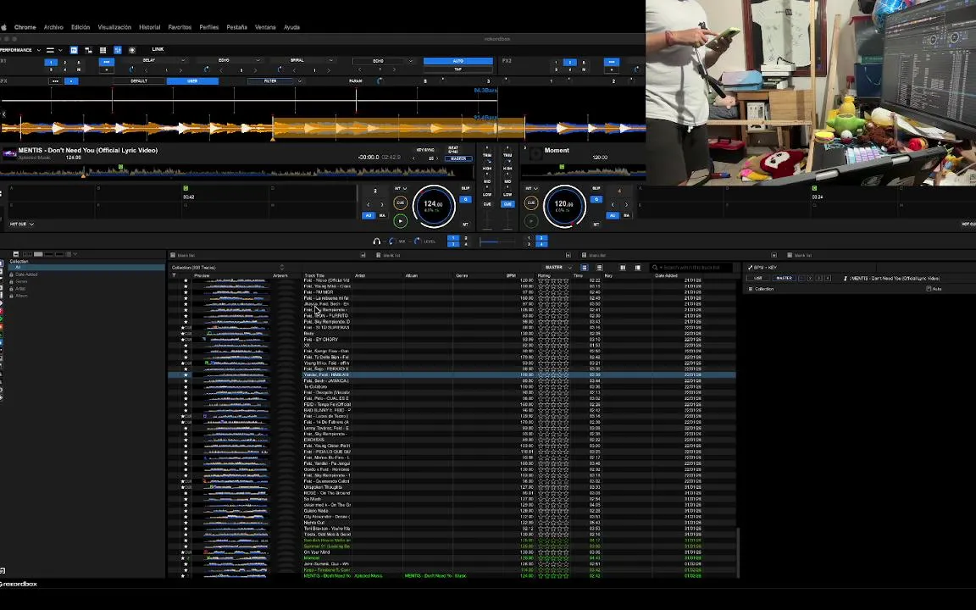976x610 pixels.
Task: Toggle right mixer channel headphone CUE
Action: tap(508, 204)
